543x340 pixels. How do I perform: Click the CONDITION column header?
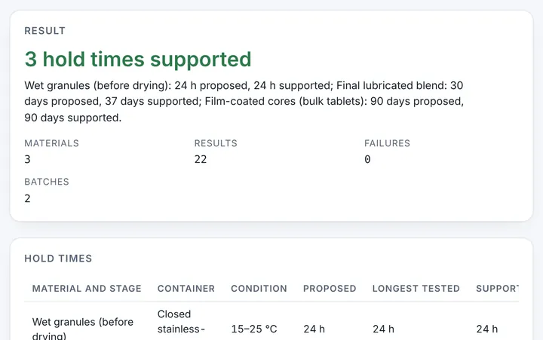(259, 289)
